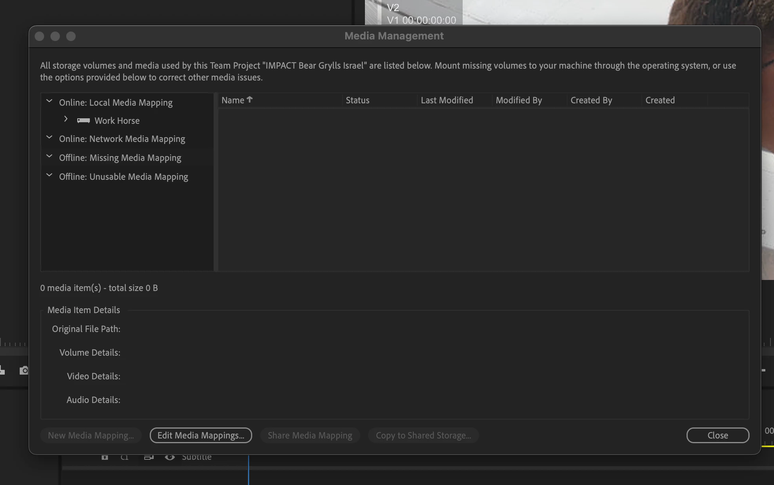Screen dimensions: 774x485
Task: Sort by Created By column header
Action: pyautogui.click(x=591, y=100)
